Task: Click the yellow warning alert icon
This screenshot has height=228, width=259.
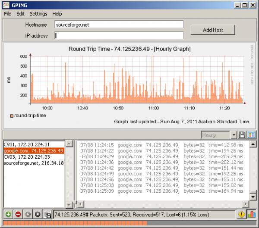Action: [x=242, y=214]
